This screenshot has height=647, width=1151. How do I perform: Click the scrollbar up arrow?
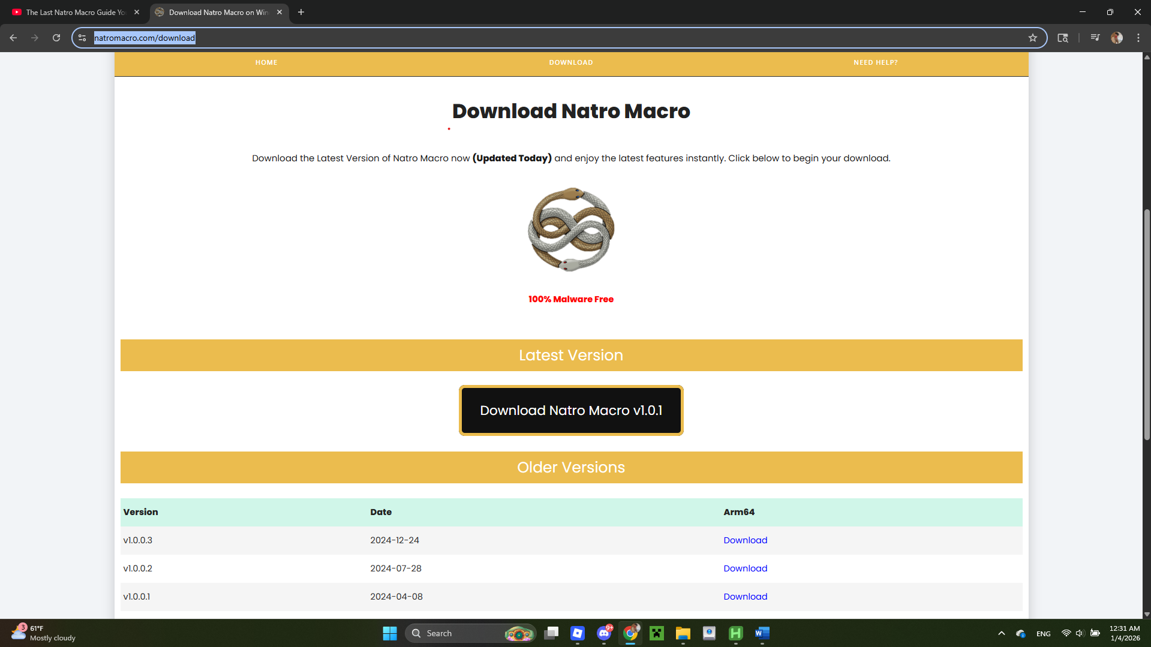[x=1147, y=57]
